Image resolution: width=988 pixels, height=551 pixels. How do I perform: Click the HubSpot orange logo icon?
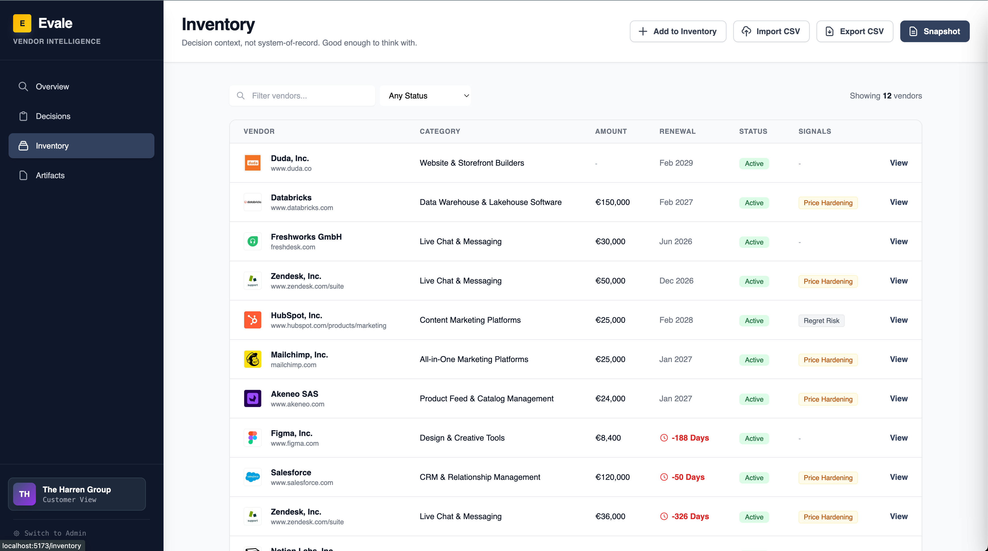point(252,320)
